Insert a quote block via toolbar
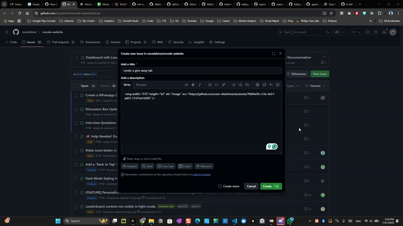This screenshot has width=403, height=226. (210, 85)
